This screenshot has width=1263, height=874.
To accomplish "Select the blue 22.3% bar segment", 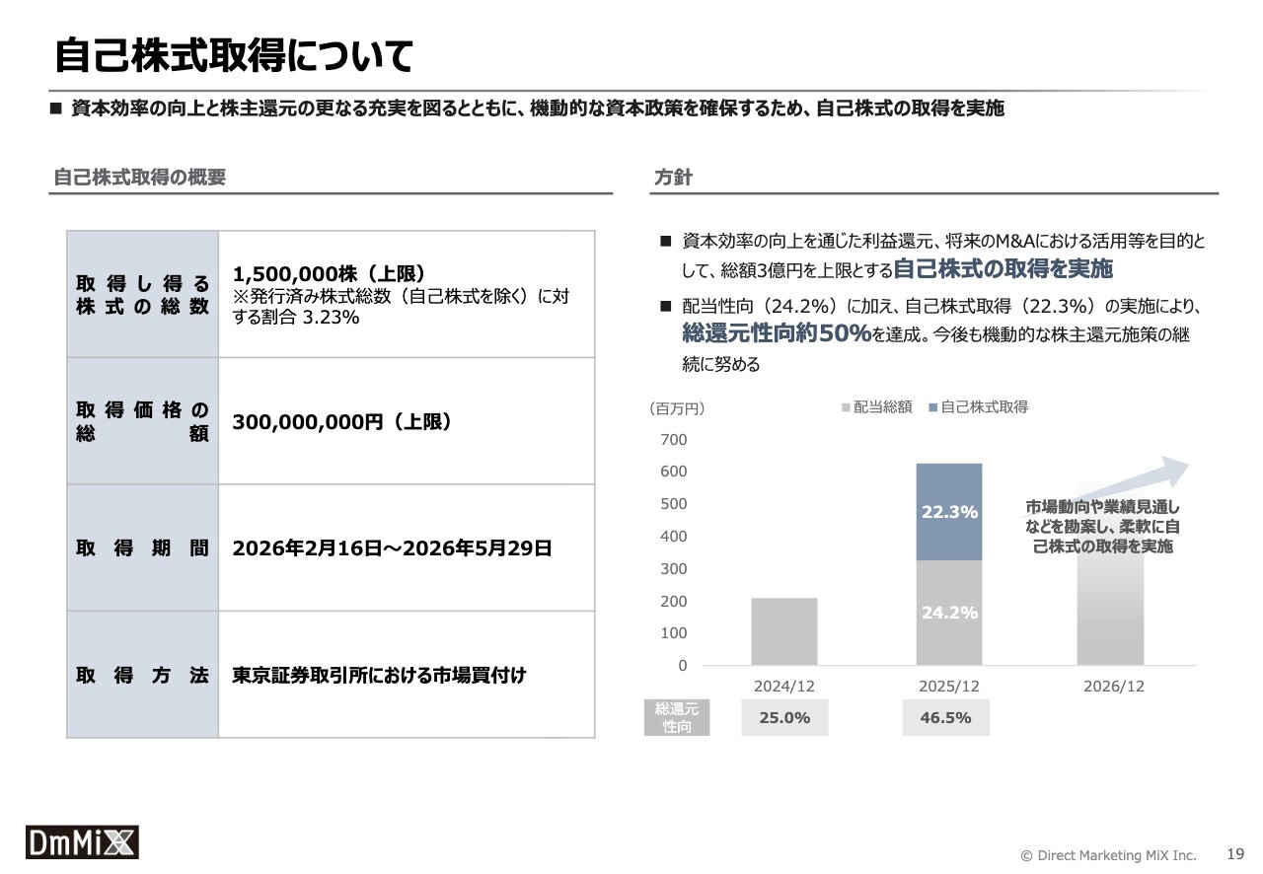I will (949, 511).
